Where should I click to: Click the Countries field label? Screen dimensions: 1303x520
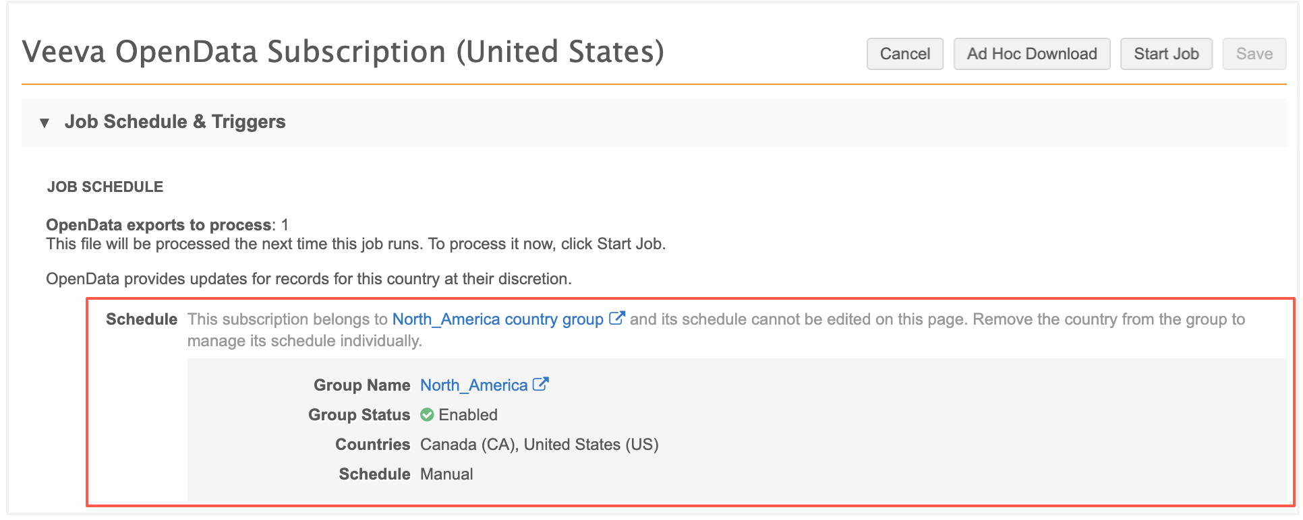[372, 445]
